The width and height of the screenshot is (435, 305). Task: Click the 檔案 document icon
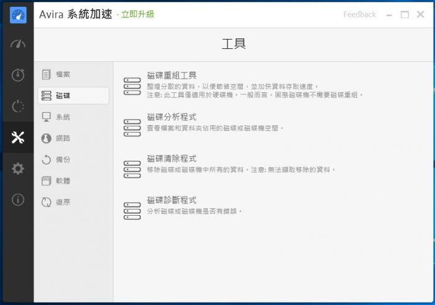(47, 74)
